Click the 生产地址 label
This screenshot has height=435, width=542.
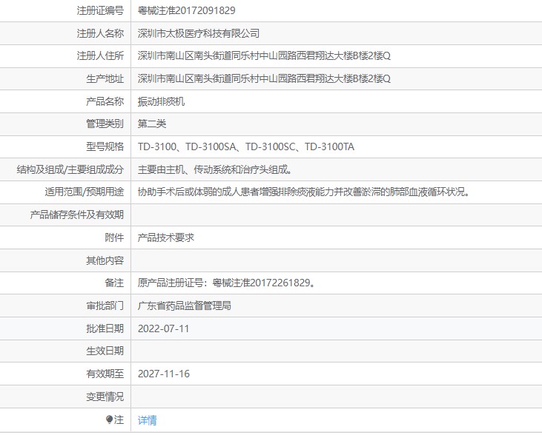[105, 78]
